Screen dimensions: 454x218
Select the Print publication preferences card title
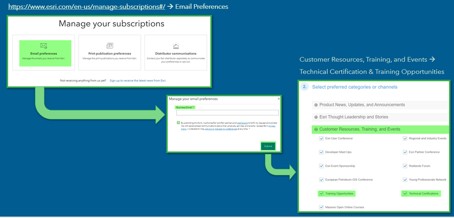[110, 54]
